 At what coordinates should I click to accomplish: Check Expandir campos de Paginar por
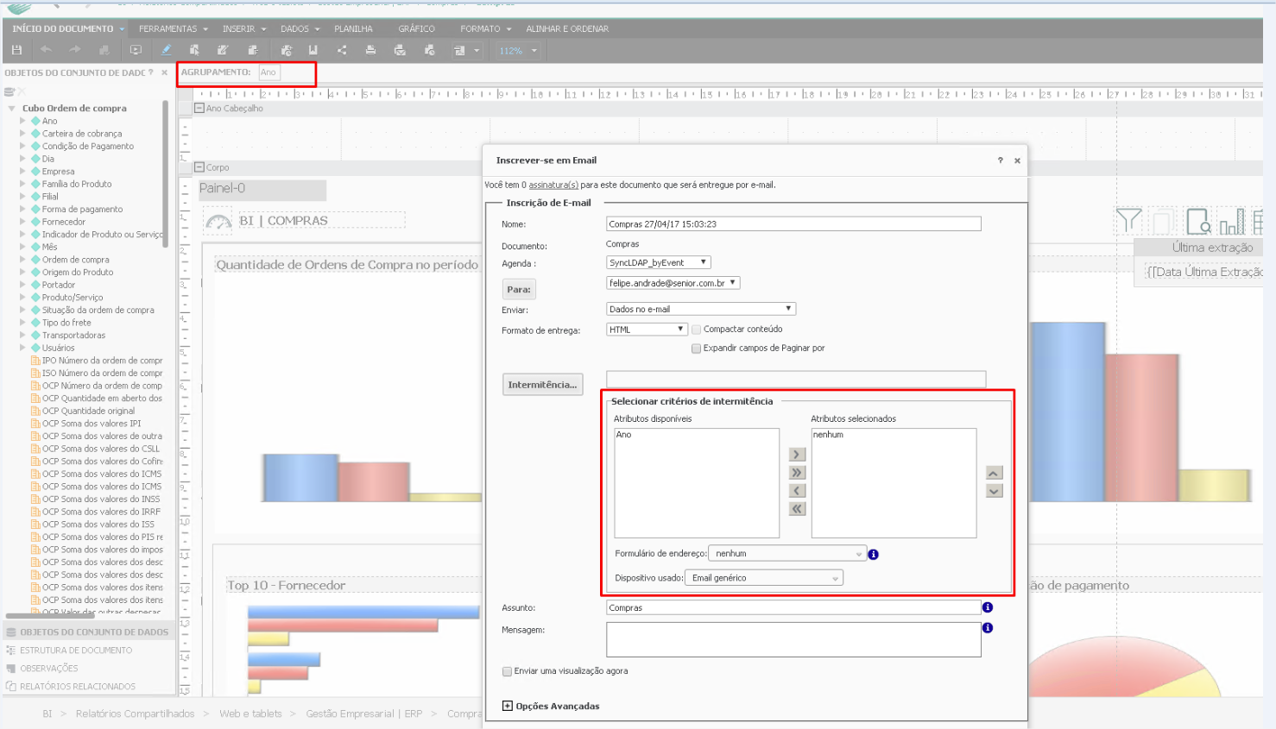696,349
